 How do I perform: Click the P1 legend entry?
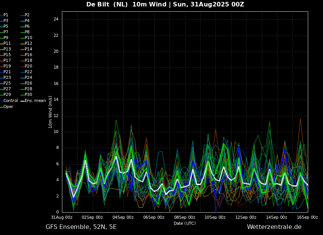(x=6, y=15)
